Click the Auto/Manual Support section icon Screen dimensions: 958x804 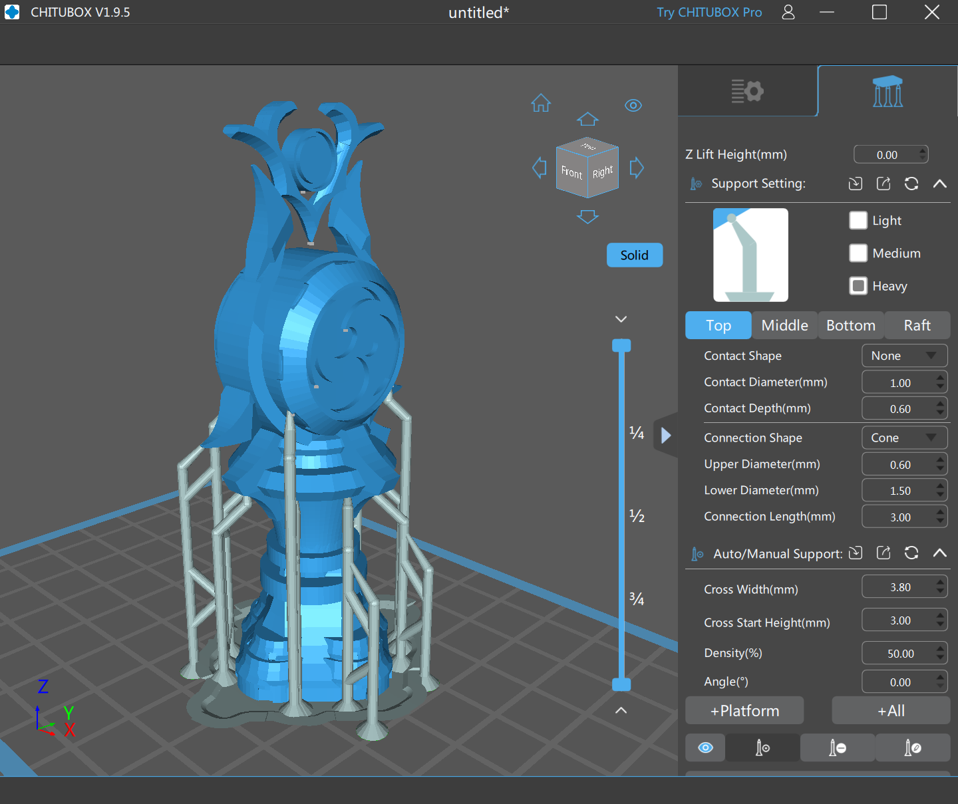697,553
